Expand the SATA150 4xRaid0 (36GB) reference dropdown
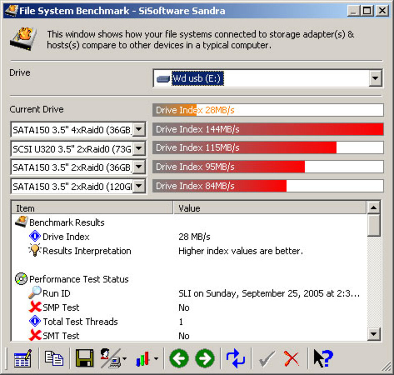Screen dimensions: 394x375 point(139,130)
